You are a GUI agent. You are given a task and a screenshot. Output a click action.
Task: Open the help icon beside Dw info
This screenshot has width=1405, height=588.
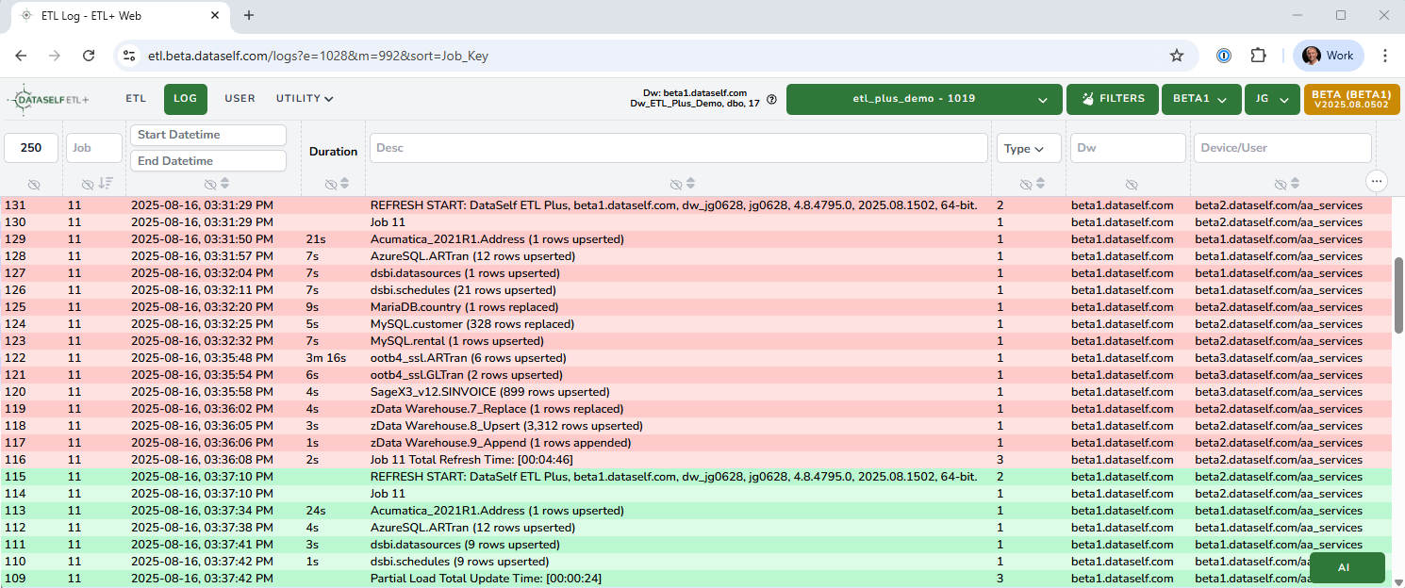[771, 99]
